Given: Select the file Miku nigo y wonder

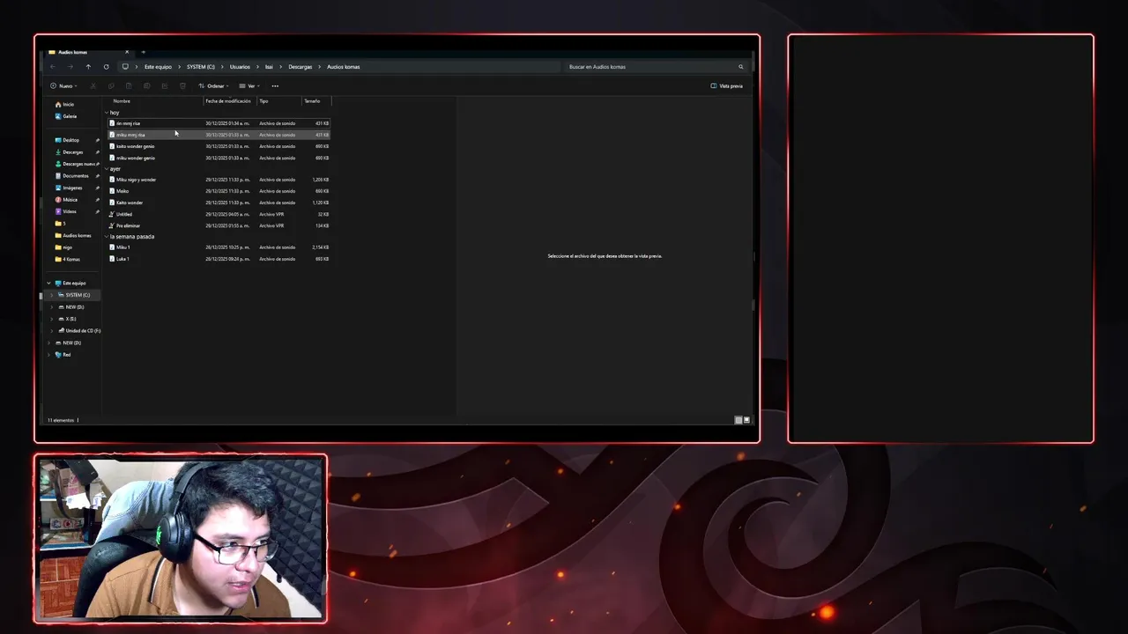Looking at the screenshot, I should tap(219, 180).
